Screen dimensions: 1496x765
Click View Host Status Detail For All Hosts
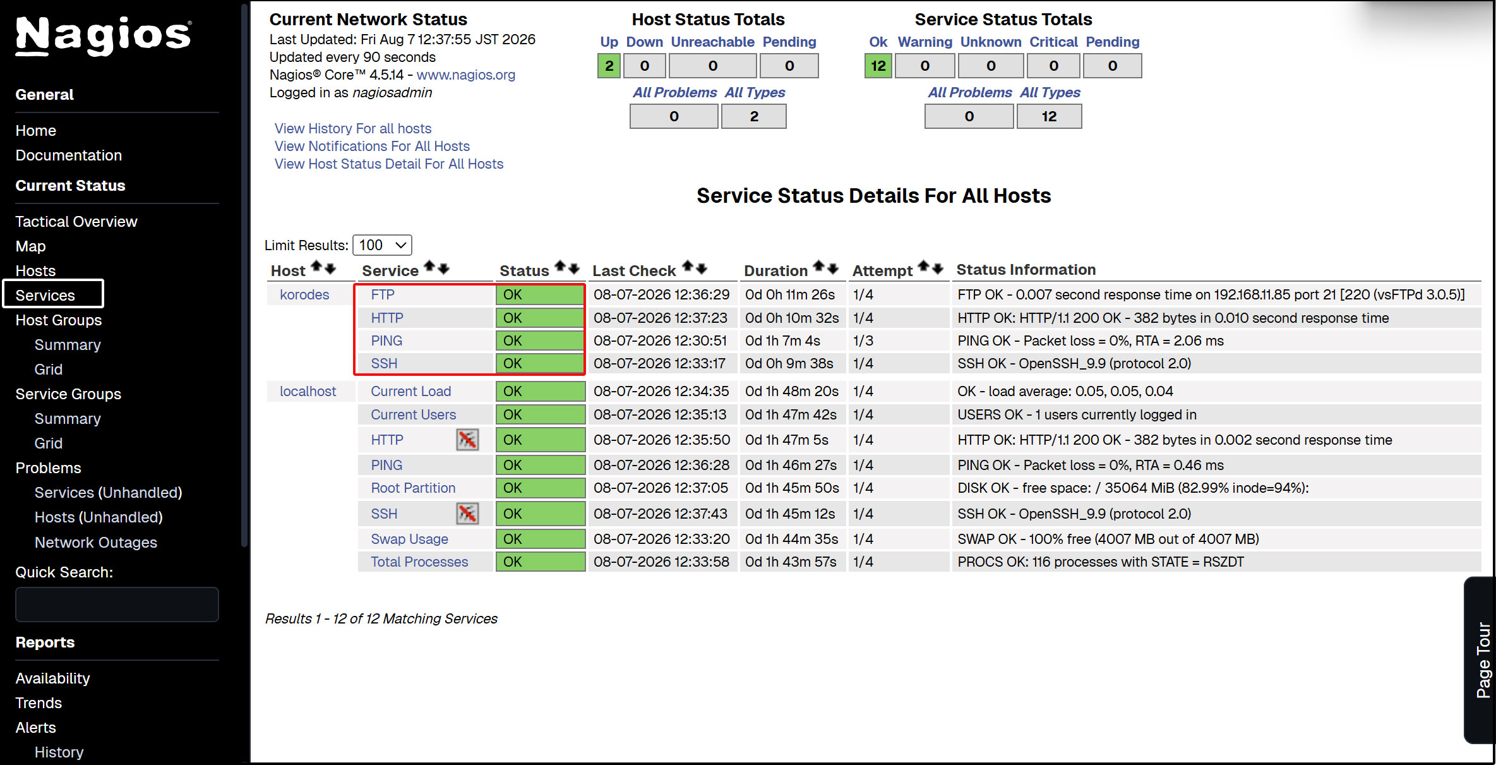[389, 164]
